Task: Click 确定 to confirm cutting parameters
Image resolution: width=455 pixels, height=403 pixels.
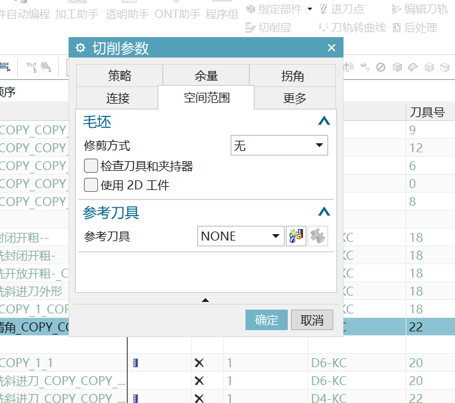Action: pyautogui.click(x=267, y=320)
